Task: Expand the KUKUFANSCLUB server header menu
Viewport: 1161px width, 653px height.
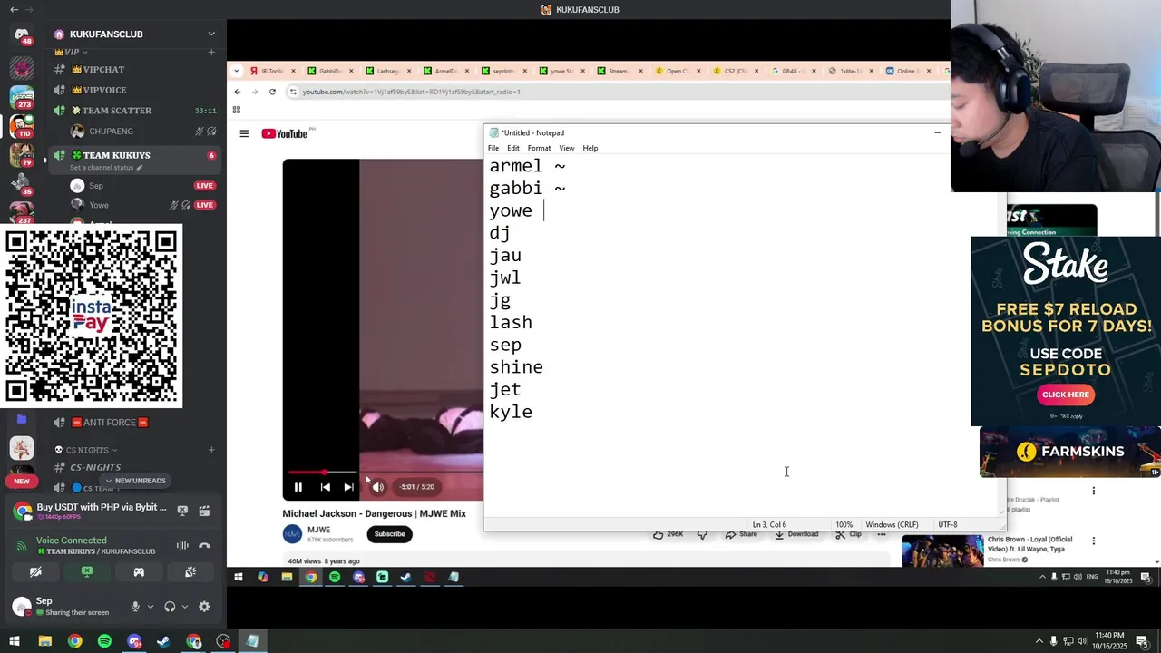Action: pos(211,34)
